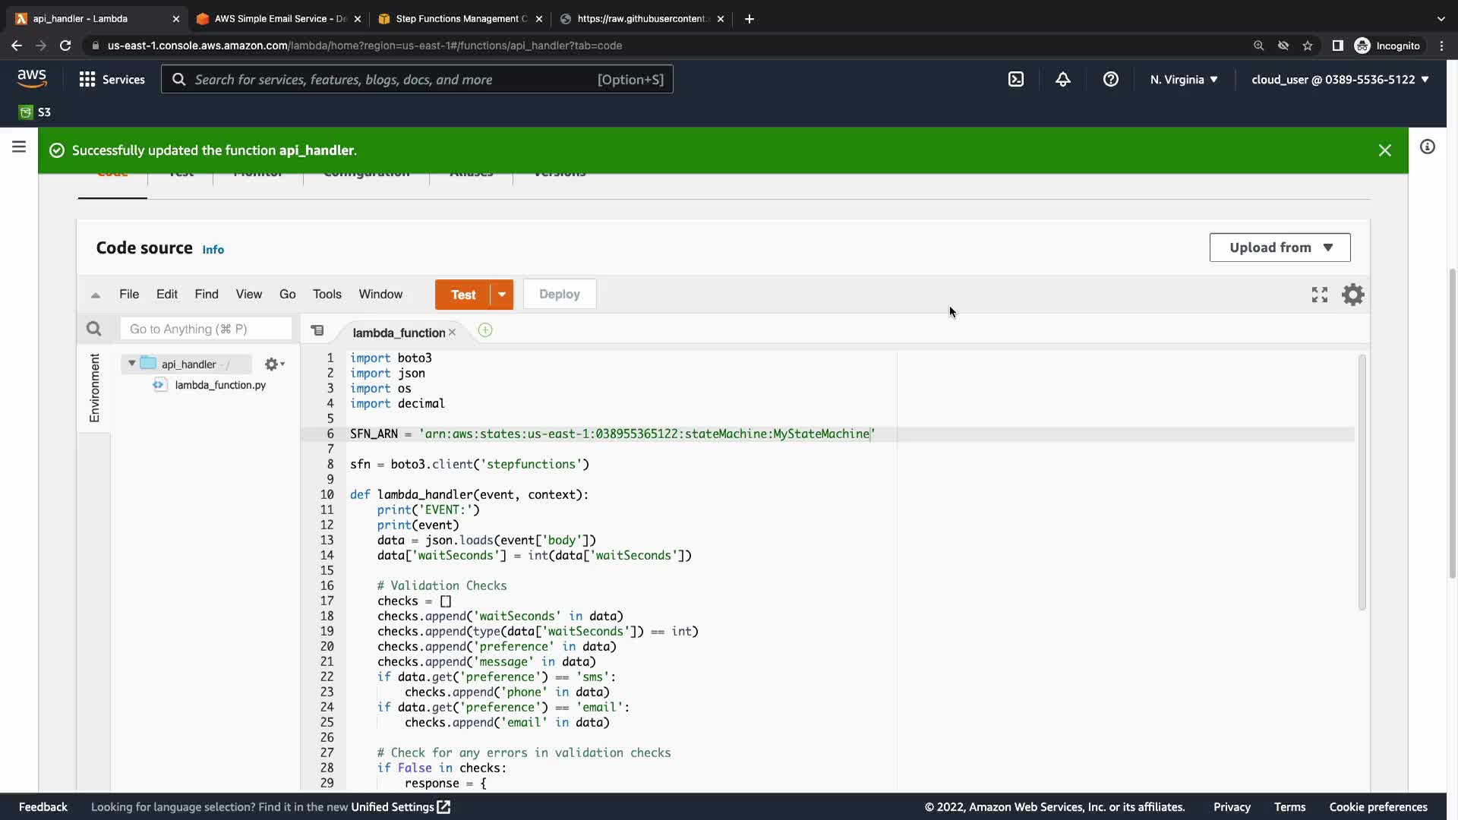Toggle the Environment side panel
The height and width of the screenshot is (820, 1458).
tap(94, 387)
